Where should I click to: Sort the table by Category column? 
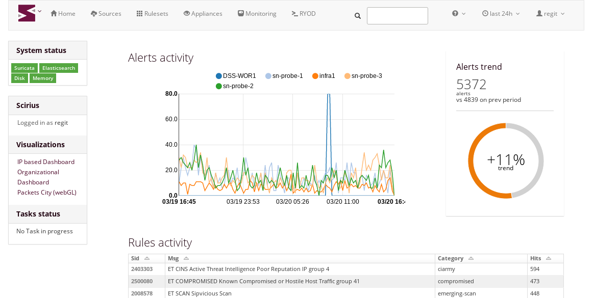pyautogui.click(x=481, y=258)
